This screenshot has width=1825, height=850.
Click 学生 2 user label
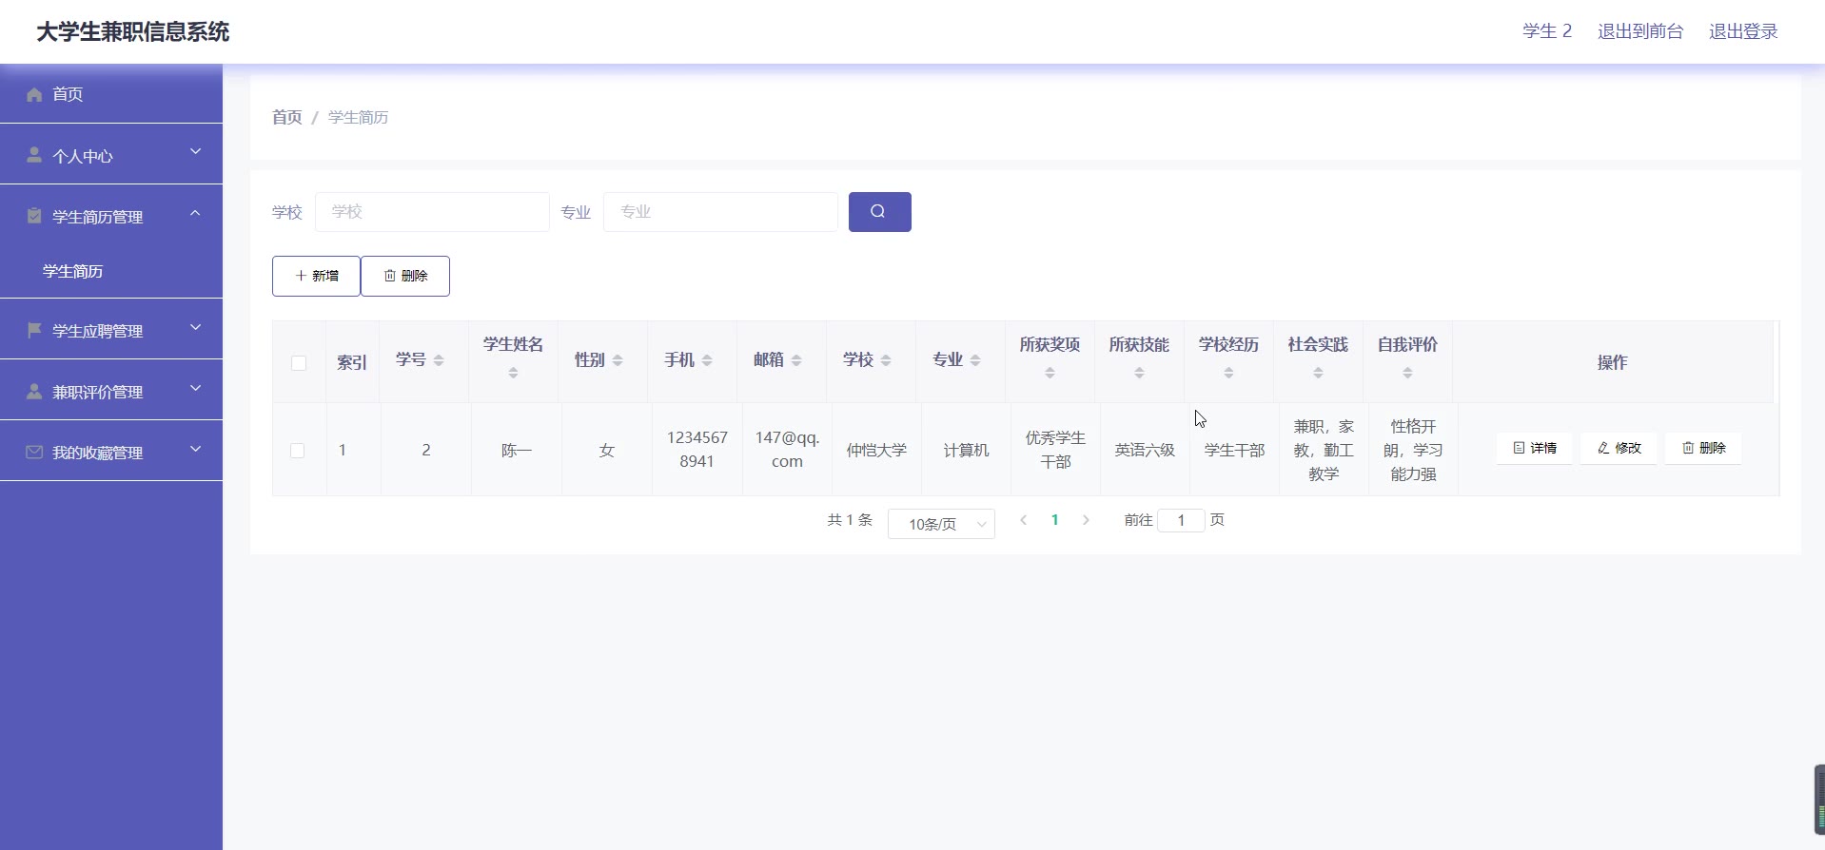click(1547, 31)
